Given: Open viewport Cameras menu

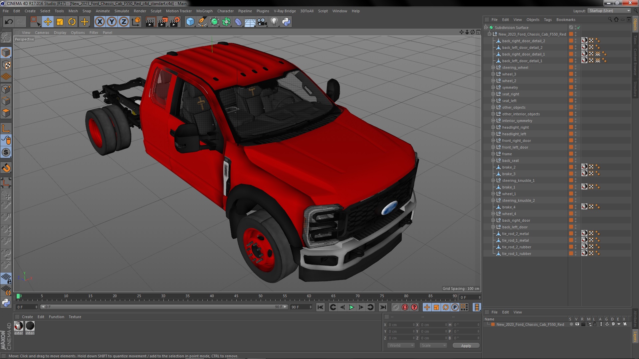Looking at the screenshot, I should coord(42,33).
